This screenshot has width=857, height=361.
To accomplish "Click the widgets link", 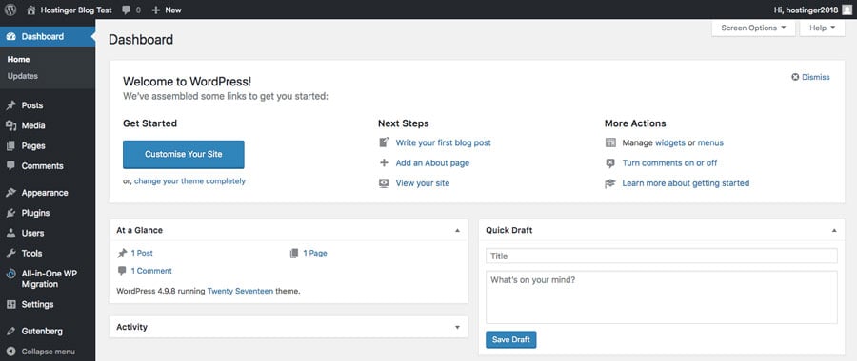I will pyautogui.click(x=670, y=142).
